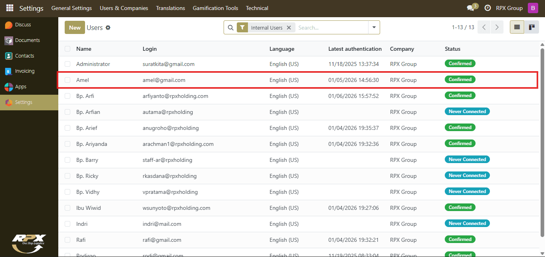This screenshot has height=257, width=545.
Task: Select the Amel row checkbox
Action: click(67, 80)
